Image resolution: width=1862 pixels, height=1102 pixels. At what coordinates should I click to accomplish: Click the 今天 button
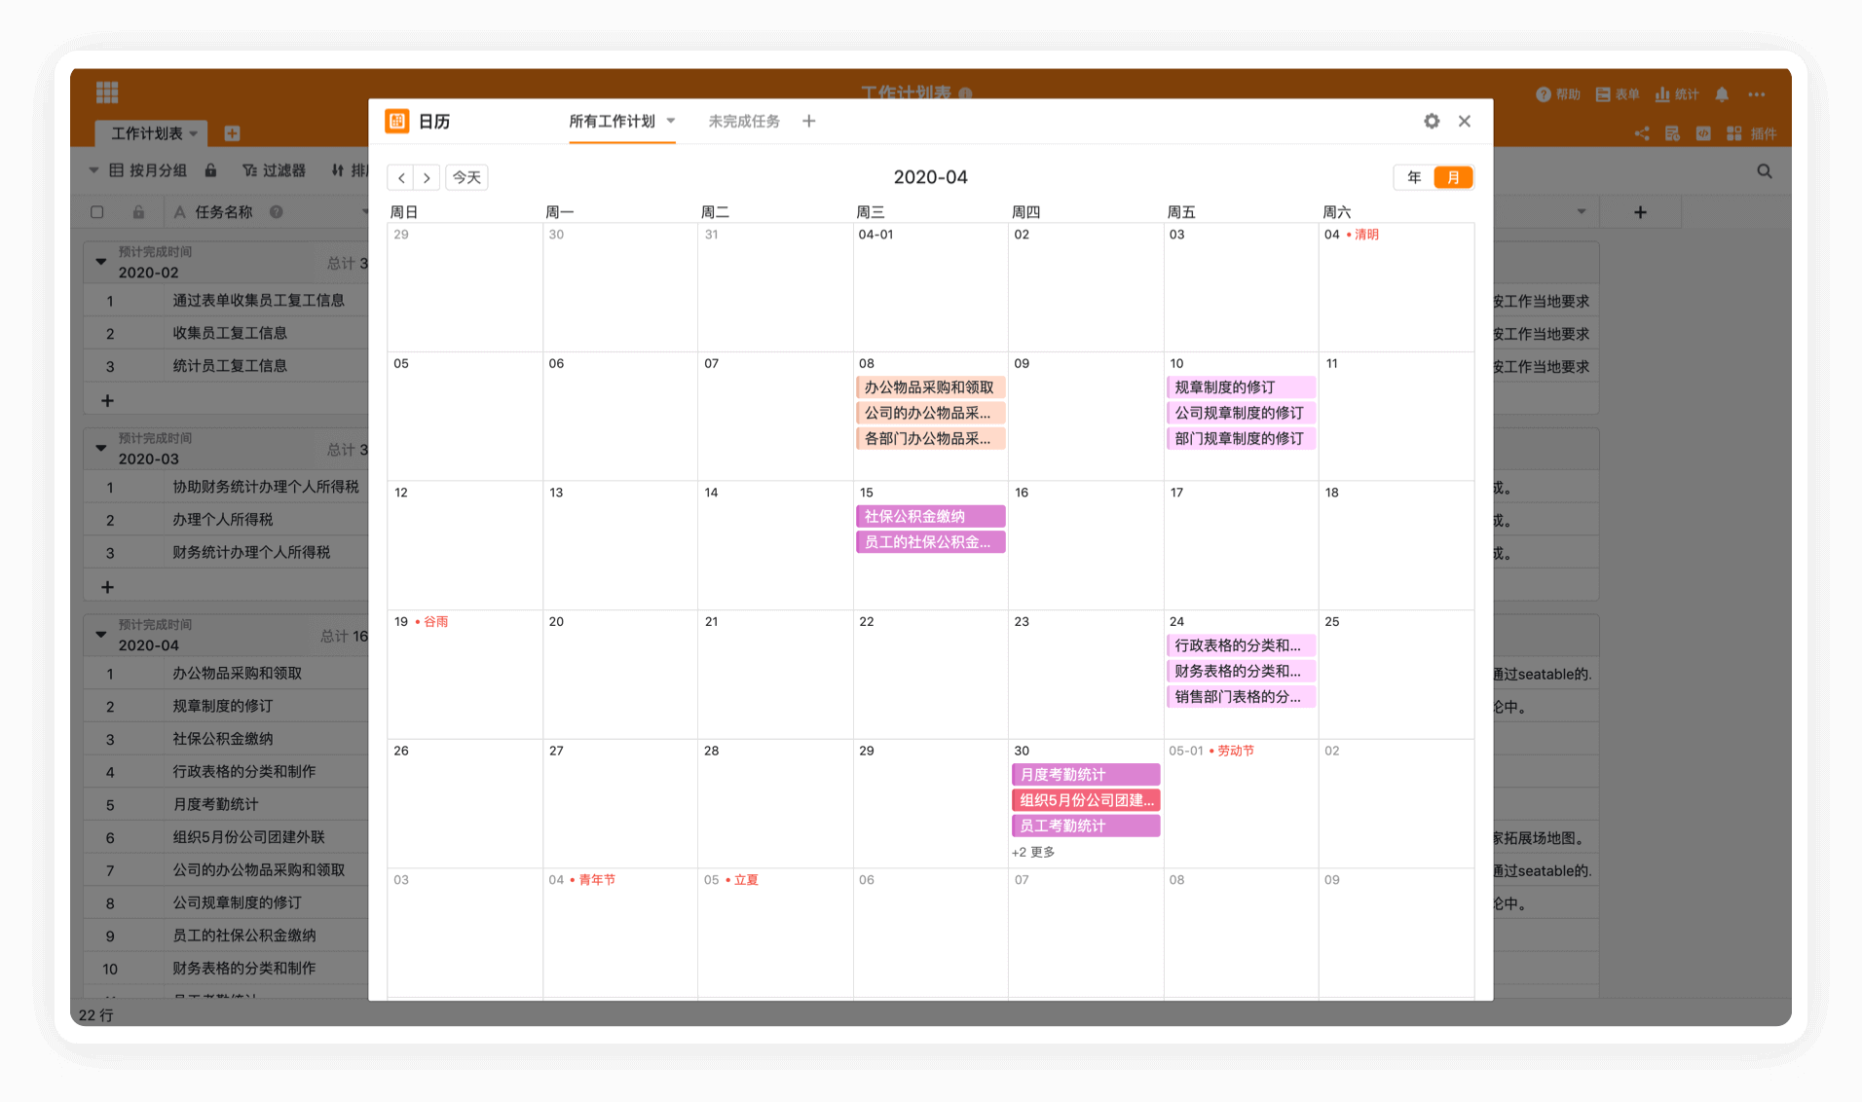[x=466, y=178]
